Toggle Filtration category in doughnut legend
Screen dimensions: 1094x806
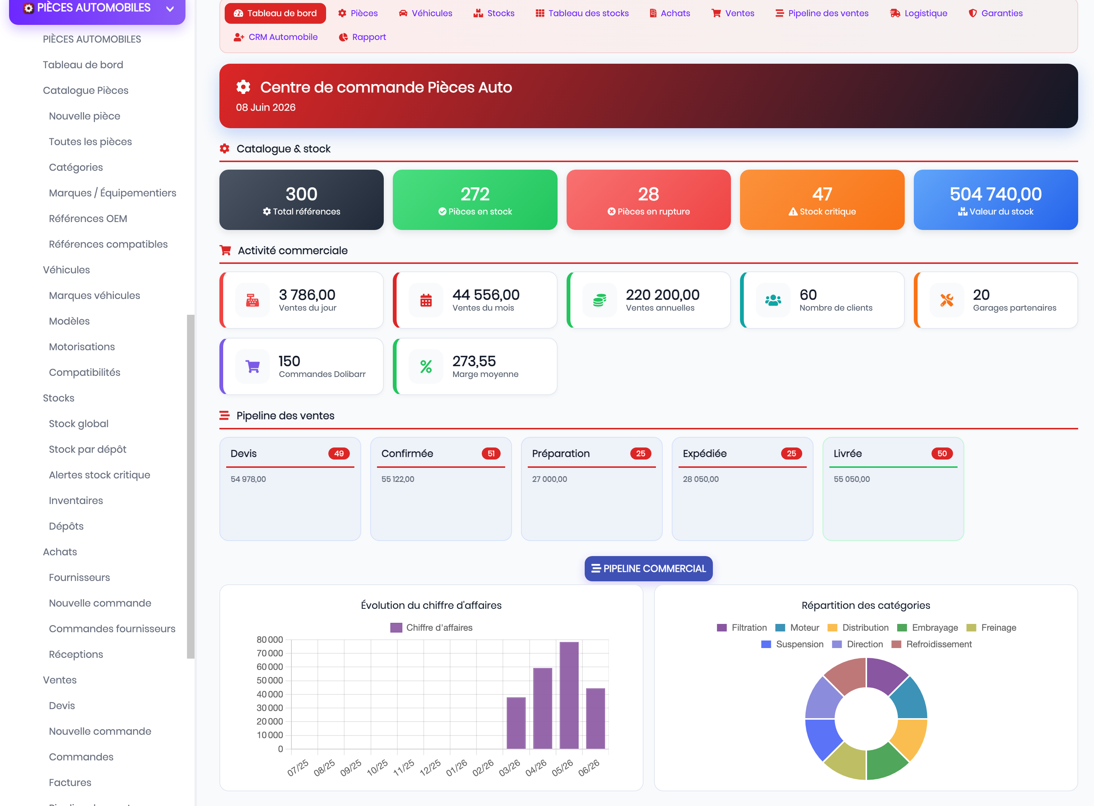click(x=742, y=627)
